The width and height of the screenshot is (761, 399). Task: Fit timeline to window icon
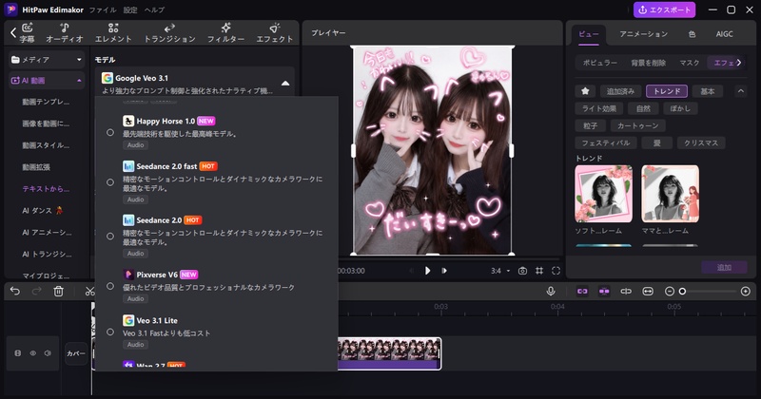pos(648,292)
